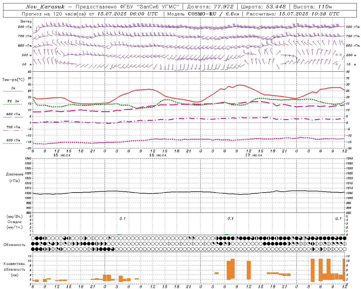Click the dotted 500 гПа temperature legend line
Image resolution: width=361 pixels, height=289 pixels.
(13, 143)
